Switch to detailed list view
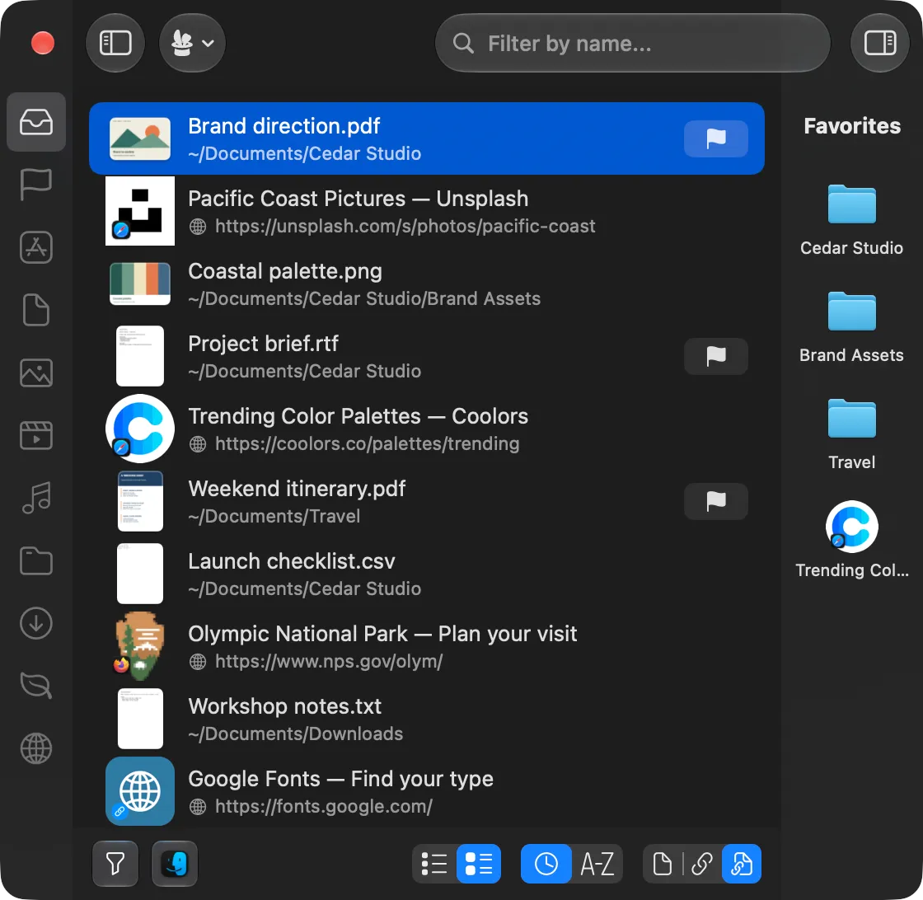Viewport: 923px width, 900px height. [479, 864]
